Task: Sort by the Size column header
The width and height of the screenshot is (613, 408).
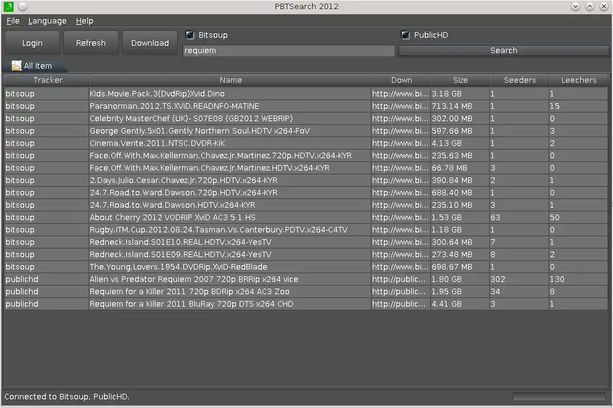Action: (460, 80)
